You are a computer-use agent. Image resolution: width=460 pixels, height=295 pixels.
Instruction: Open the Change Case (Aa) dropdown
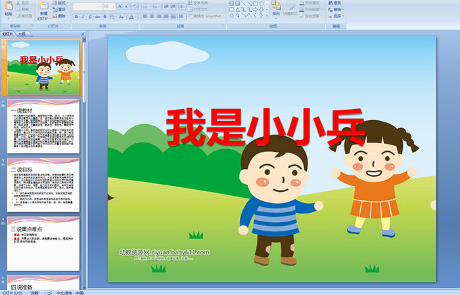(x=122, y=16)
